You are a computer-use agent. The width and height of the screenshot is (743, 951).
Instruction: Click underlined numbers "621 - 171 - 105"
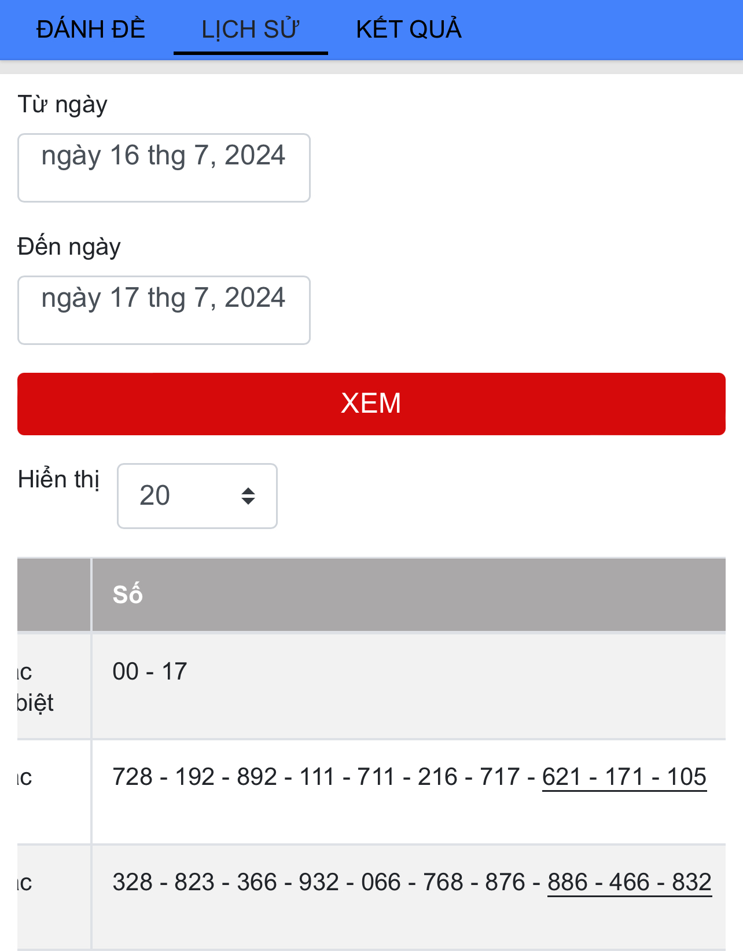pos(624,777)
